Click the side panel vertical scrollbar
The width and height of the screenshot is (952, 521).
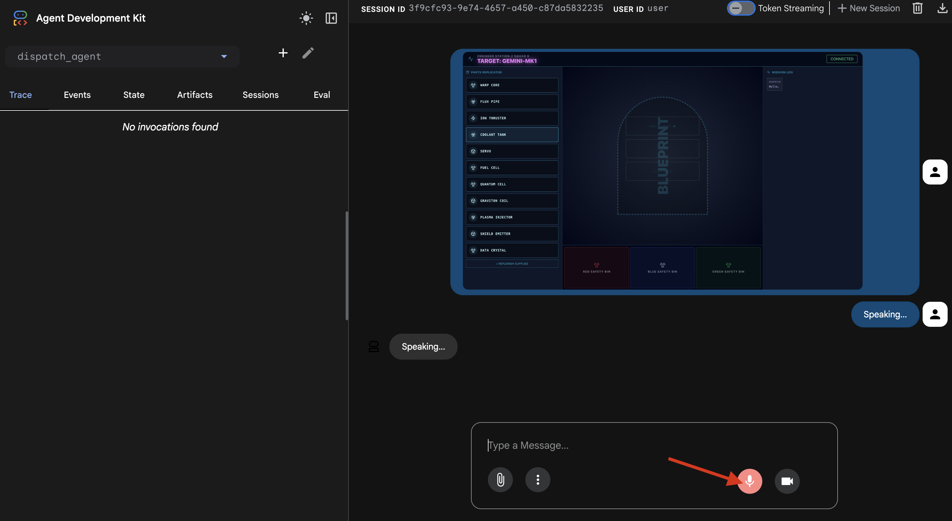tap(347, 266)
